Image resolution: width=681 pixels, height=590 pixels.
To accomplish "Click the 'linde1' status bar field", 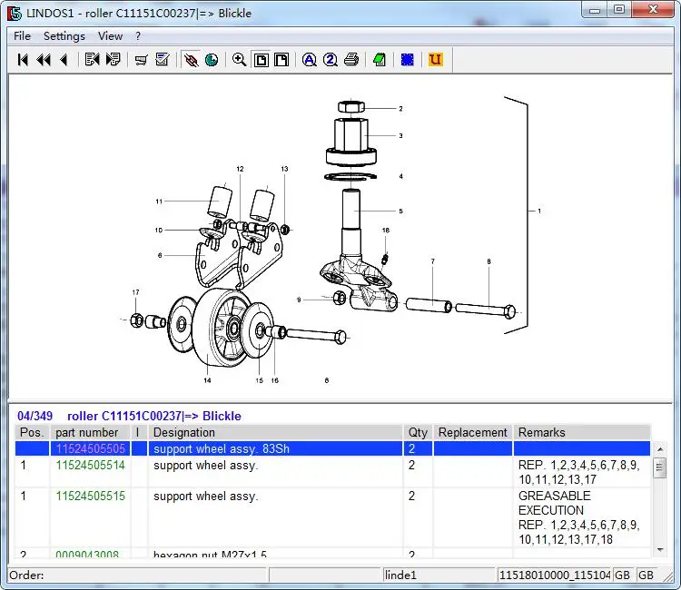I will tap(439, 575).
